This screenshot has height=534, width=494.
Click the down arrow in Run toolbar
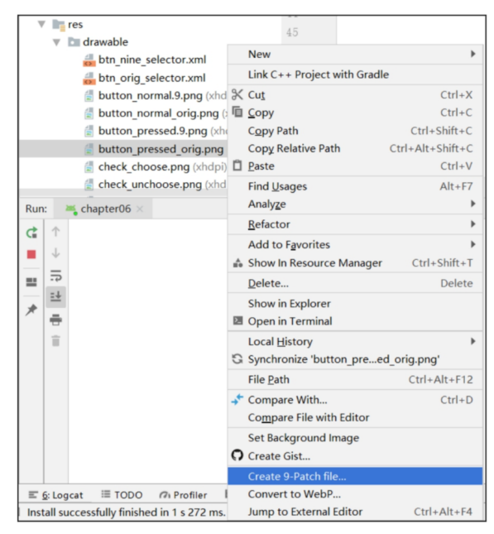pyautogui.click(x=55, y=253)
